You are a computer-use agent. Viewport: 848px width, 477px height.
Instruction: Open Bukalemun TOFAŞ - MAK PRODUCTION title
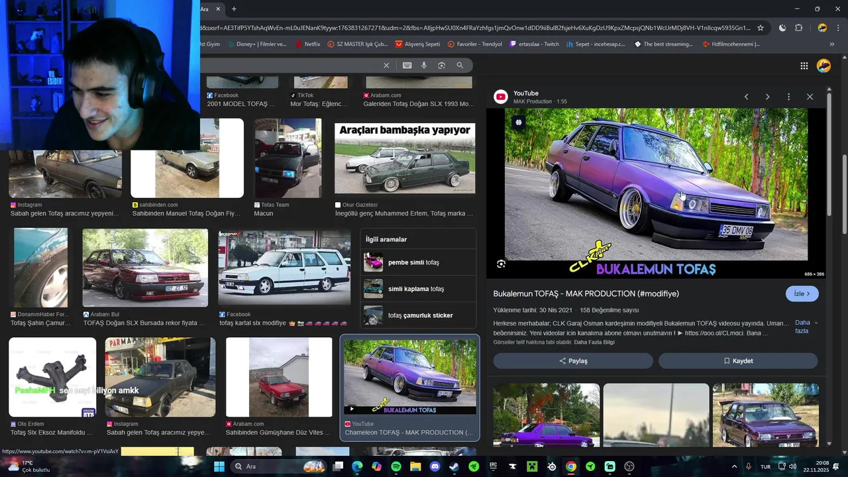coord(586,293)
